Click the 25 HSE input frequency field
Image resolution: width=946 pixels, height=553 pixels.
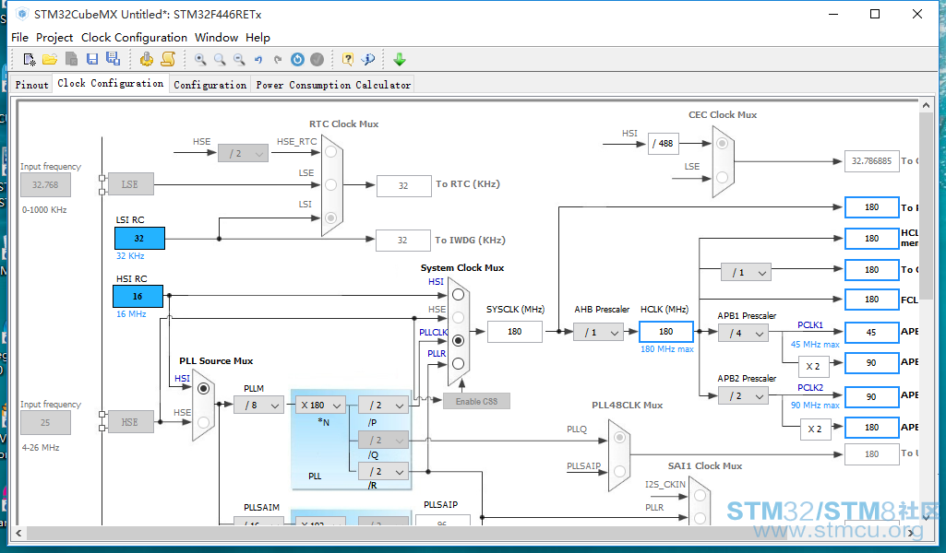45,422
